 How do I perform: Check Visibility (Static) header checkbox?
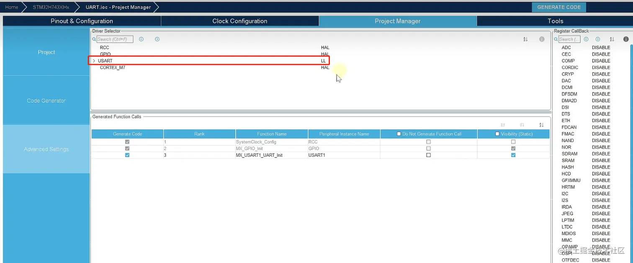[x=497, y=134]
